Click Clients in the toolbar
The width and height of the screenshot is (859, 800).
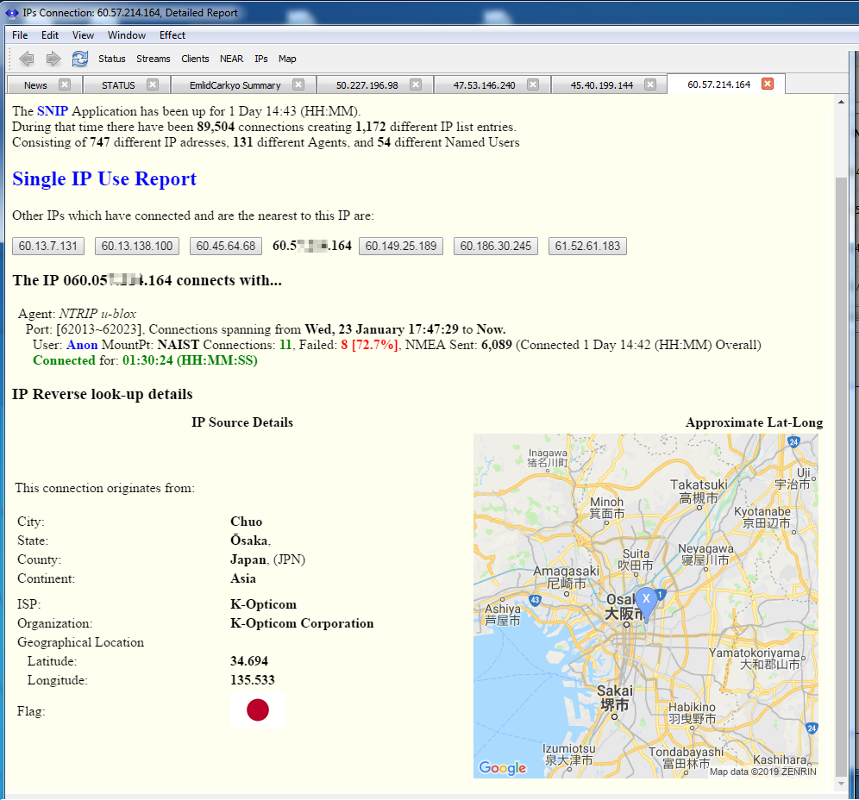(195, 59)
